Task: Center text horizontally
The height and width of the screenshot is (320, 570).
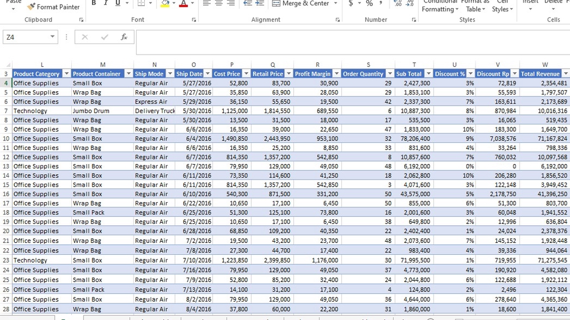Action: tap(218, 4)
